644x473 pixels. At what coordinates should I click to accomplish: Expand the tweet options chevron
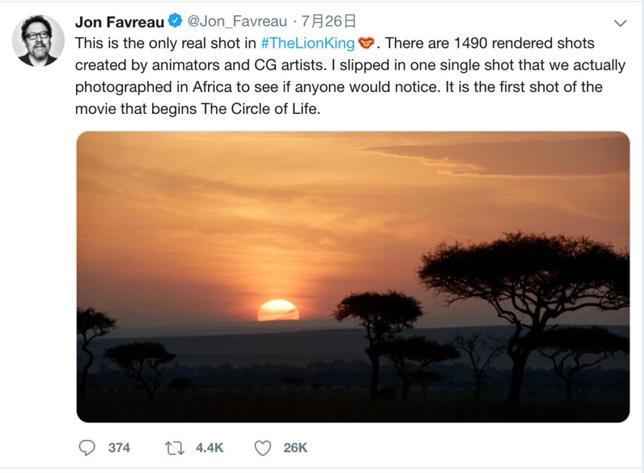[620, 23]
